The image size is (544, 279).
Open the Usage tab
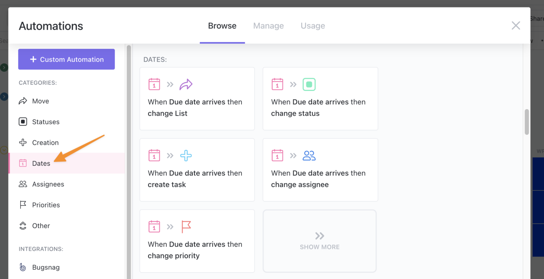click(x=313, y=25)
